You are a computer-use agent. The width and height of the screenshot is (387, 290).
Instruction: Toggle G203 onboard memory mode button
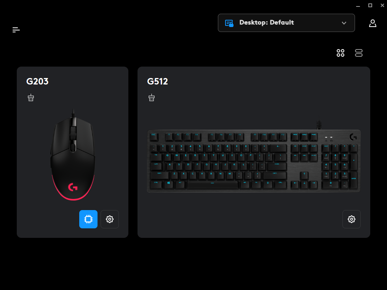point(88,219)
